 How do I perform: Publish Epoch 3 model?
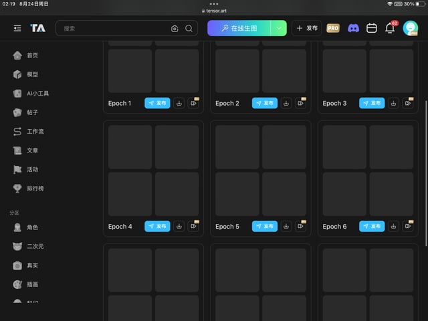(x=372, y=103)
